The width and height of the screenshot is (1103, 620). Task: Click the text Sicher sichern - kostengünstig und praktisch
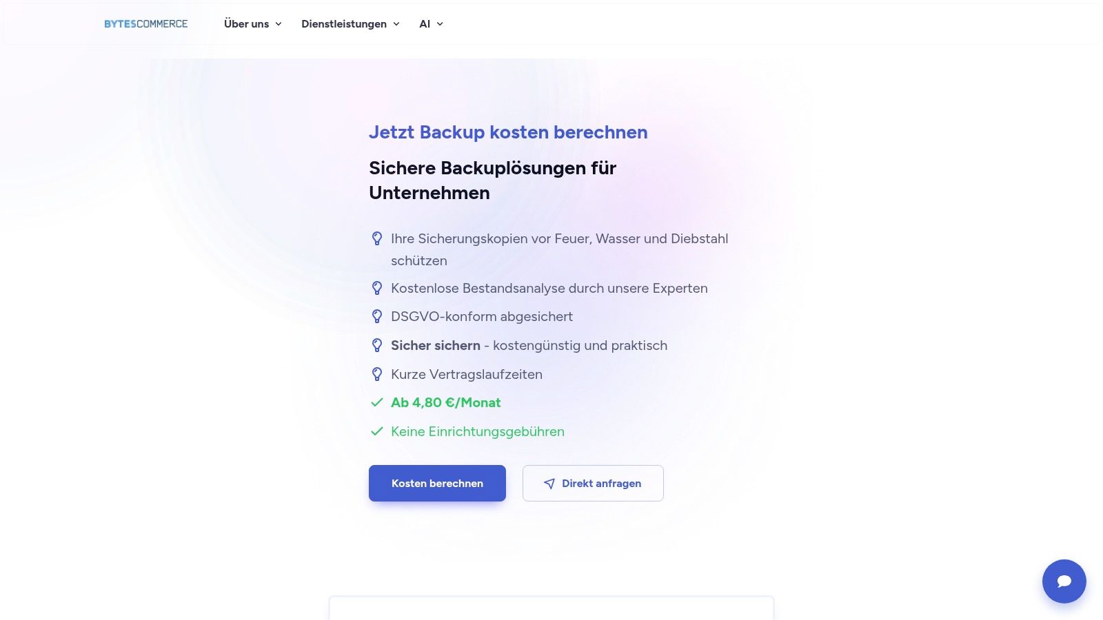[529, 346]
